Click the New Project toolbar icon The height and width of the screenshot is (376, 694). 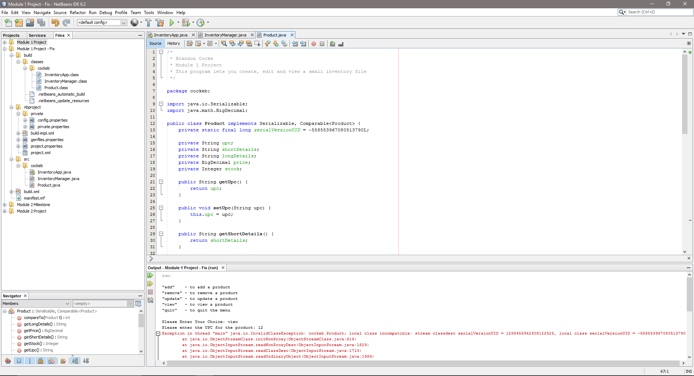[19, 23]
